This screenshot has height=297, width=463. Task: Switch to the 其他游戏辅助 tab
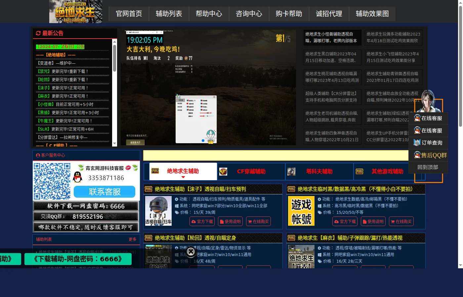pos(388,171)
